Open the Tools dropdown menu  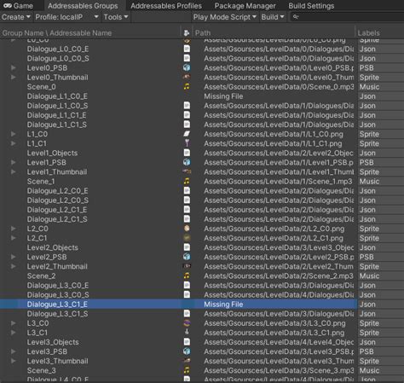116,17
